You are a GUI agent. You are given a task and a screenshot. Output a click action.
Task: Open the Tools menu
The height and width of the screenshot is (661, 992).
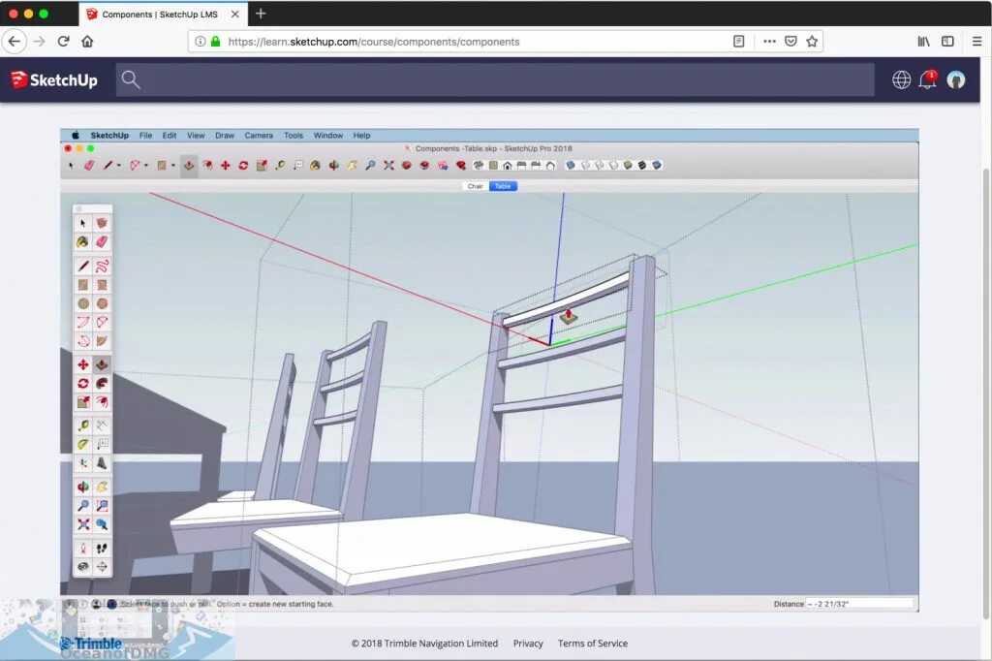click(x=293, y=136)
